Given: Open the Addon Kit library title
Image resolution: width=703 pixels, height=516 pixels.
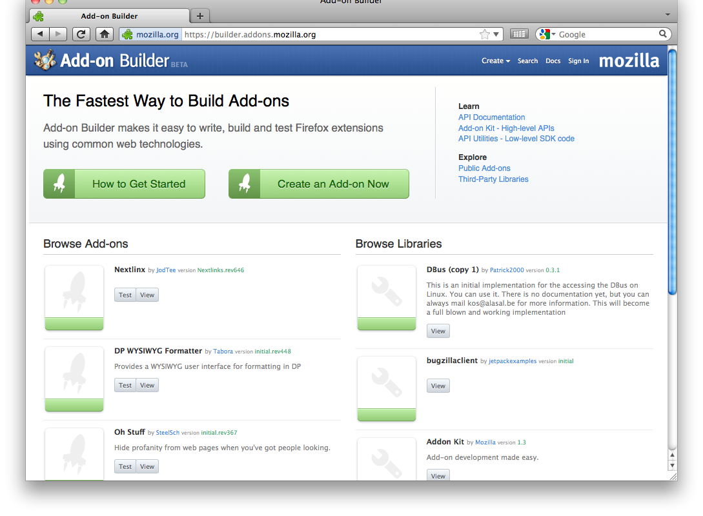Looking at the screenshot, I should pyautogui.click(x=445, y=442).
